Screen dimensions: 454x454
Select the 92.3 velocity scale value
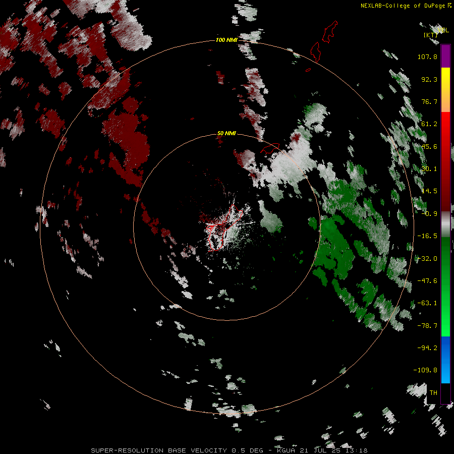[429, 79]
